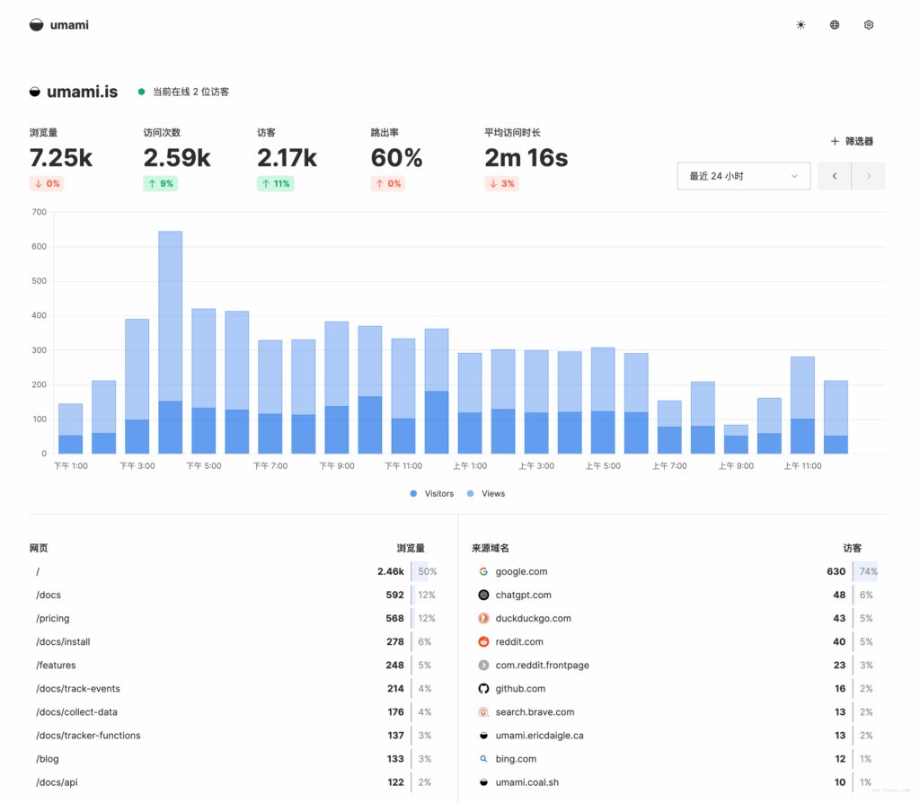920x803 pixels.
Task: Click the github.com favicon
Action: tap(483, 689)
